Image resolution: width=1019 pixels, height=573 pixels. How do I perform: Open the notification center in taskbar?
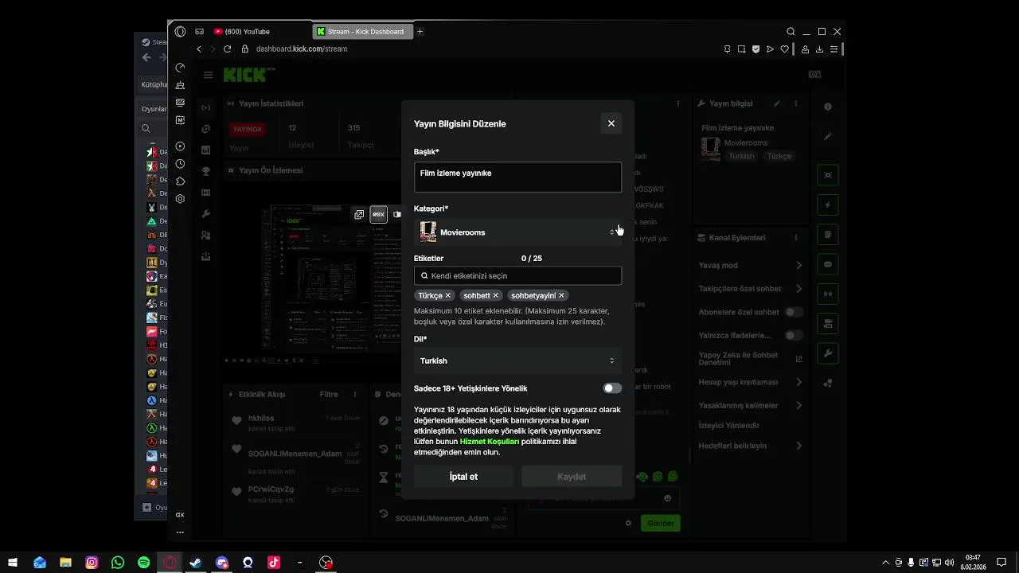pyautogui.click(x=1002, y=563)
